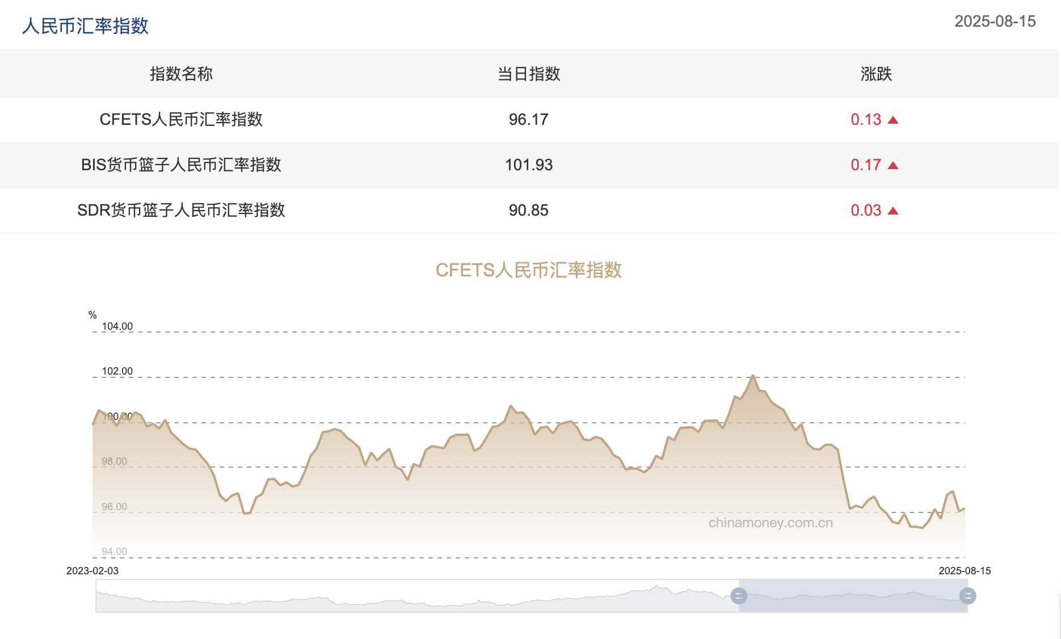Viewport: 1061px width, 639px height.
Task: Click the highlighted selected range in the overview bar
Action: click(x=851, y=596)
